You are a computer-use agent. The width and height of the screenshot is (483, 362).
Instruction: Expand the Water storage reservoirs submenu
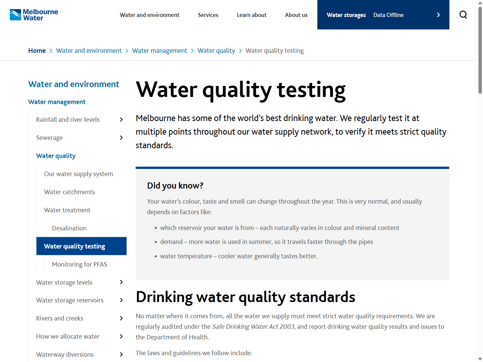pos(121,300)
